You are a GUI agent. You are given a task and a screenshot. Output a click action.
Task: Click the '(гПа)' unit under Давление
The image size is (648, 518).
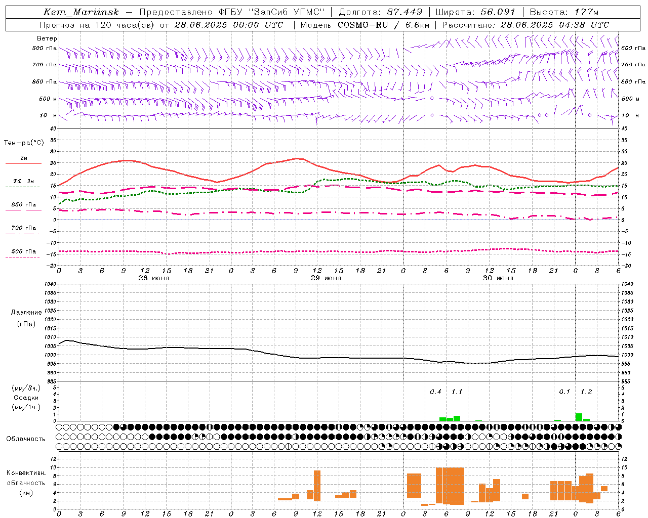point(26,324)
